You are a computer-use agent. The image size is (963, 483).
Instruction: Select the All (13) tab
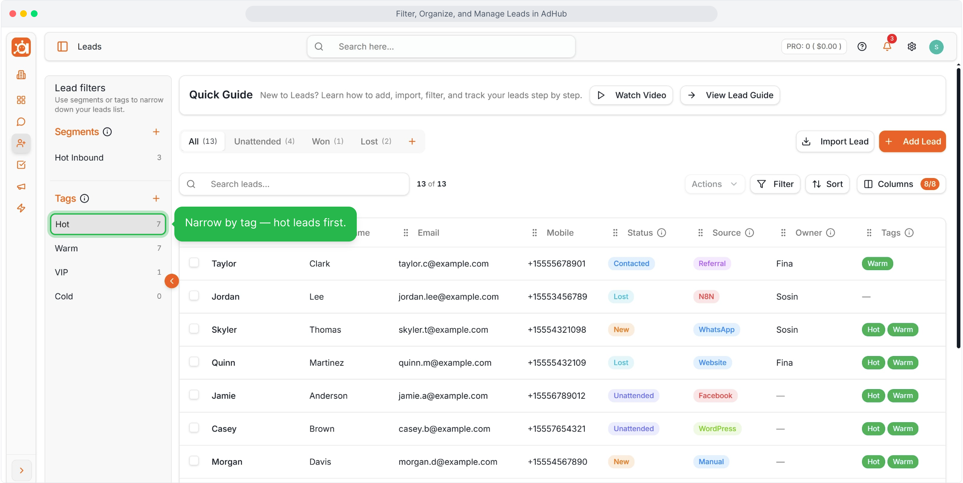pyautogui.click(x=203, y=141)
